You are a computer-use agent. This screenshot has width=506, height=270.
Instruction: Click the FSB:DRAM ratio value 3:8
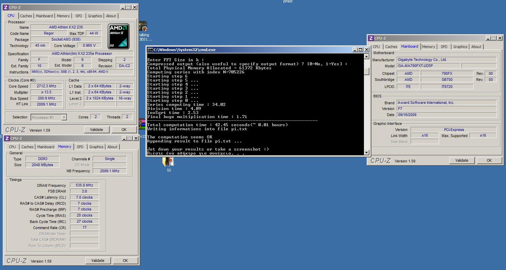point(85,191)
